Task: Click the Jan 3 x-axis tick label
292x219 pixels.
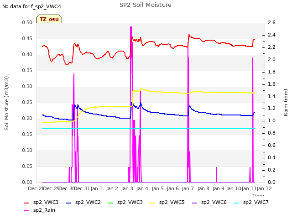Action: (127, 188)
